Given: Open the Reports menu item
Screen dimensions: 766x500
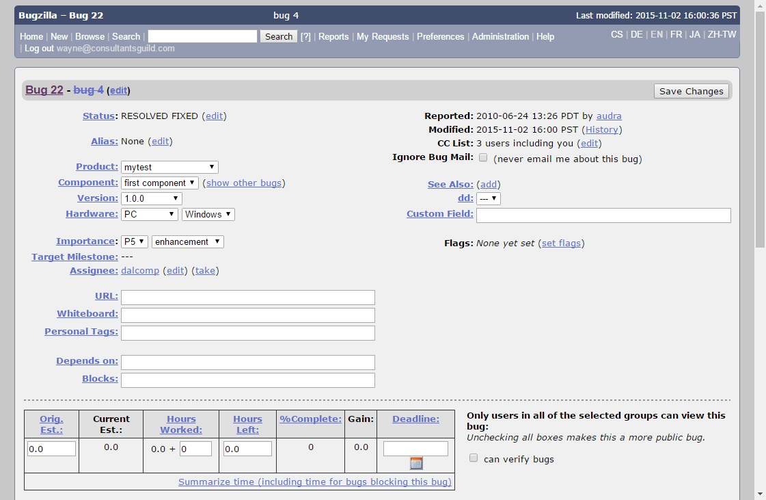Looking at the screenshot, I should tap(333, 37).
